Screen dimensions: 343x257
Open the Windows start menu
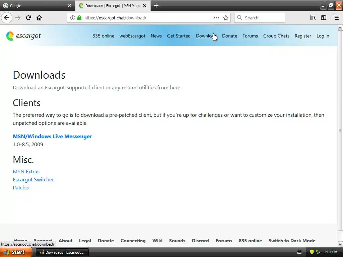pos(15,252)
